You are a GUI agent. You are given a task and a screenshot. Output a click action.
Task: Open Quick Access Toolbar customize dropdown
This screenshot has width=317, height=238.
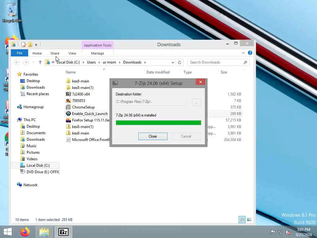click(36, 45)
